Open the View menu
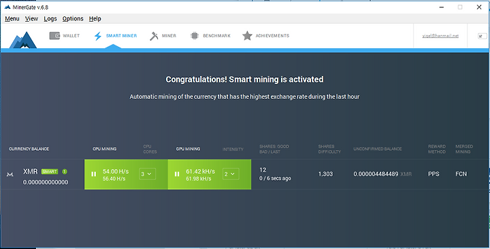The width and height of the screenshot is (490, 249). [31, 19]
